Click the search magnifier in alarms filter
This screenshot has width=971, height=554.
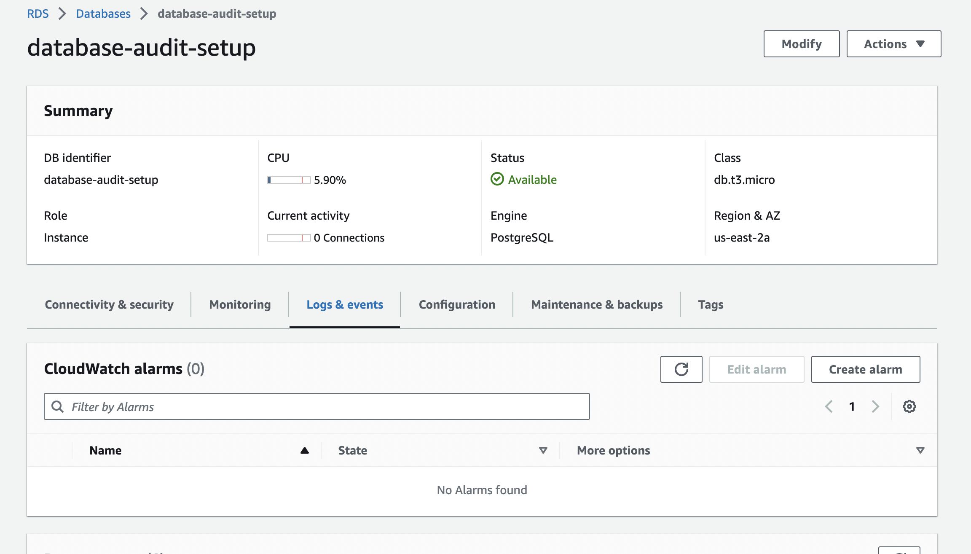point(57,406)
